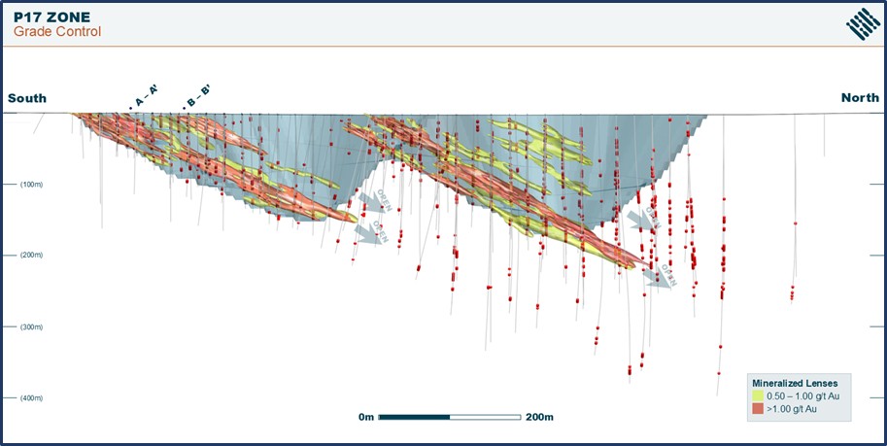Click the distance scale bar

pos(450,417)
